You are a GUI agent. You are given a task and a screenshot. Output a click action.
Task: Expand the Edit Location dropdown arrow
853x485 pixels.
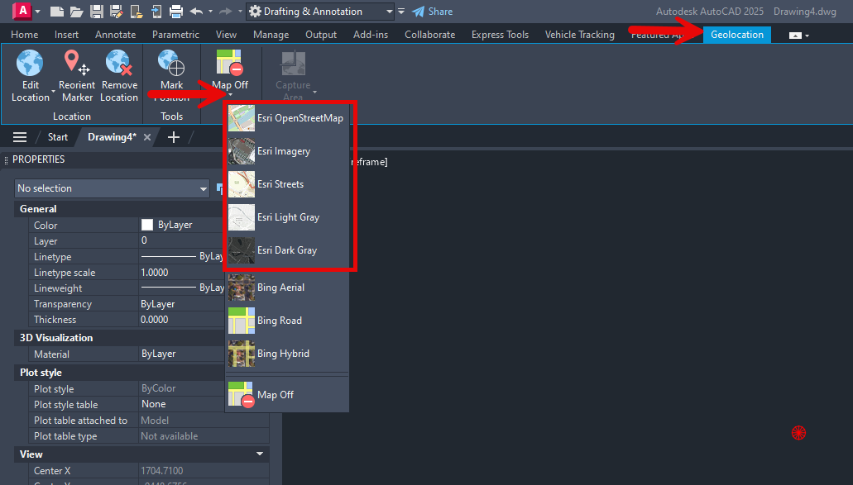53,91
